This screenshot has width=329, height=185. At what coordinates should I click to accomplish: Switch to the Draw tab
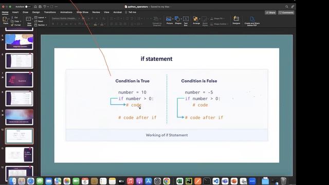(x=25, y=12)
